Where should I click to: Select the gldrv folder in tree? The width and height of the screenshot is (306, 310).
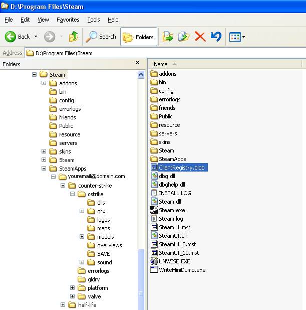[x=89, y=279]
